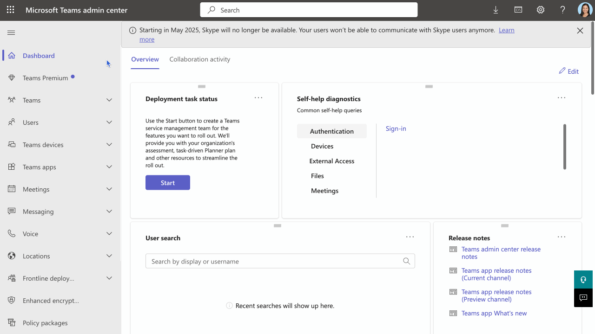Follow the Learn more link in banner
The image size is (595, 334).
(507, 30)
